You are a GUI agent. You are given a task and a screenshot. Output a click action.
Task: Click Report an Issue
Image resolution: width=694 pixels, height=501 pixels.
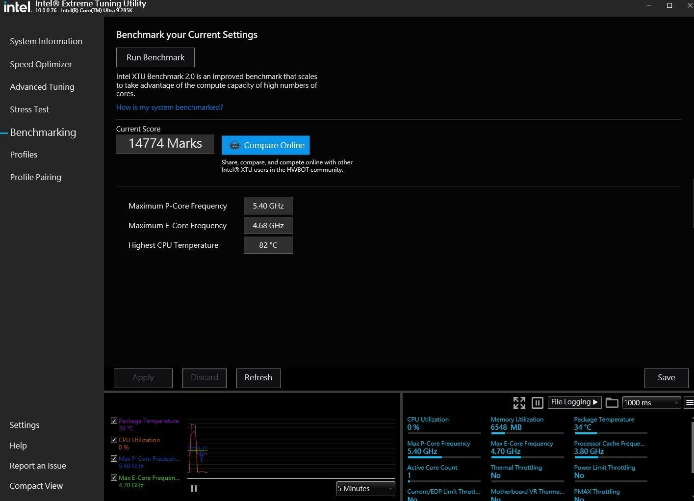pos(38,466)
